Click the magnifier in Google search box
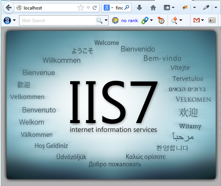This screenshot has width=221, height=186. click(x=127, y=8)
